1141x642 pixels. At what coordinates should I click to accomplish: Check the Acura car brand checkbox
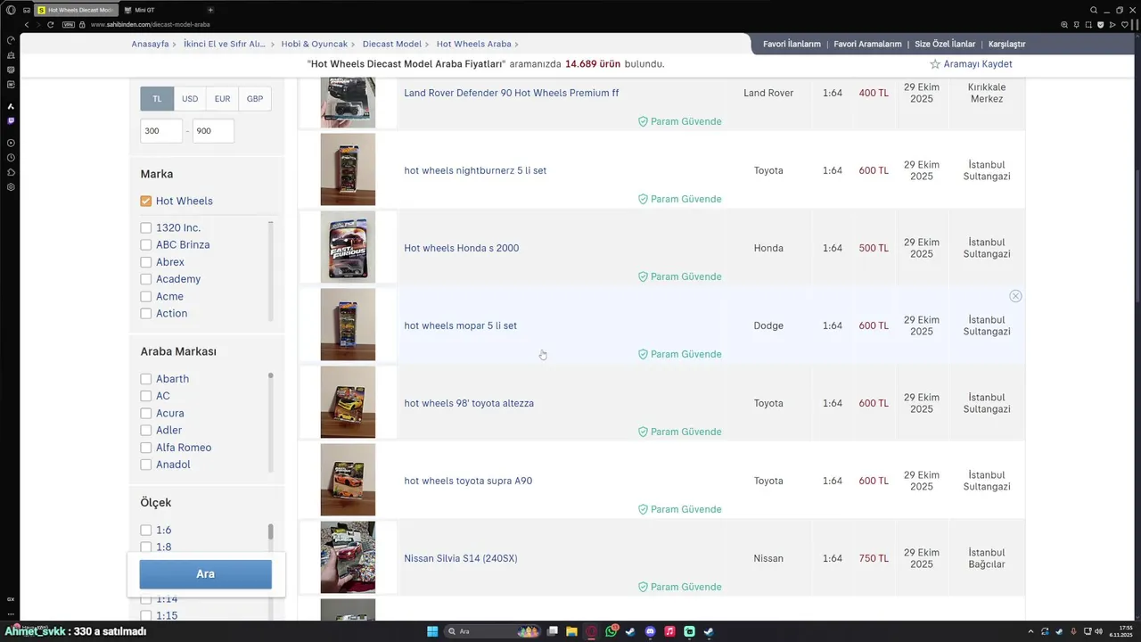tap(146, 414)
